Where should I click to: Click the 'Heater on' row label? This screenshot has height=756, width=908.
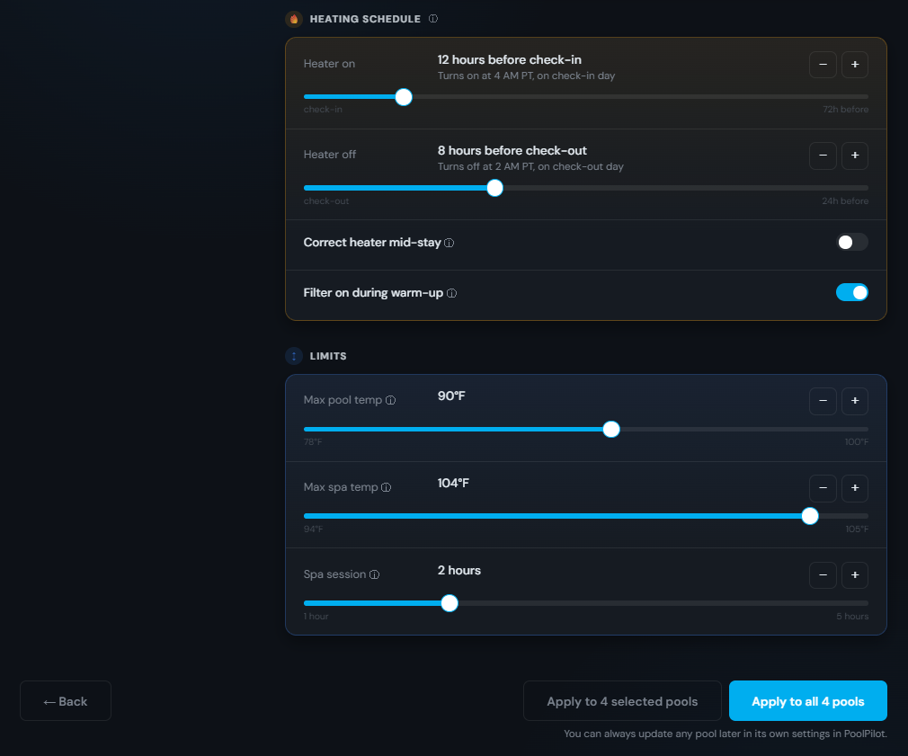coord(329,64)
